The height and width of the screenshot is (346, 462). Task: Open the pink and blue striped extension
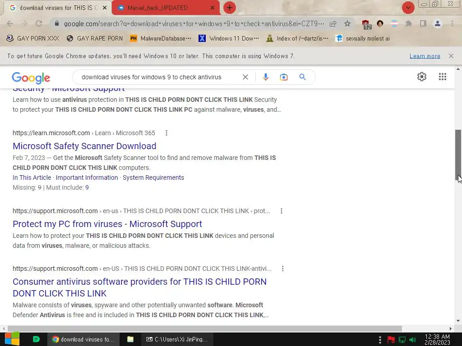(x=394, y=23)
